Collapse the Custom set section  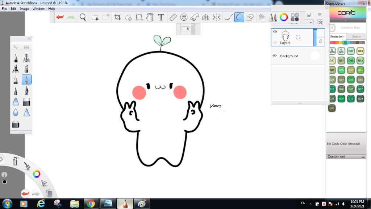click(363, 157)
